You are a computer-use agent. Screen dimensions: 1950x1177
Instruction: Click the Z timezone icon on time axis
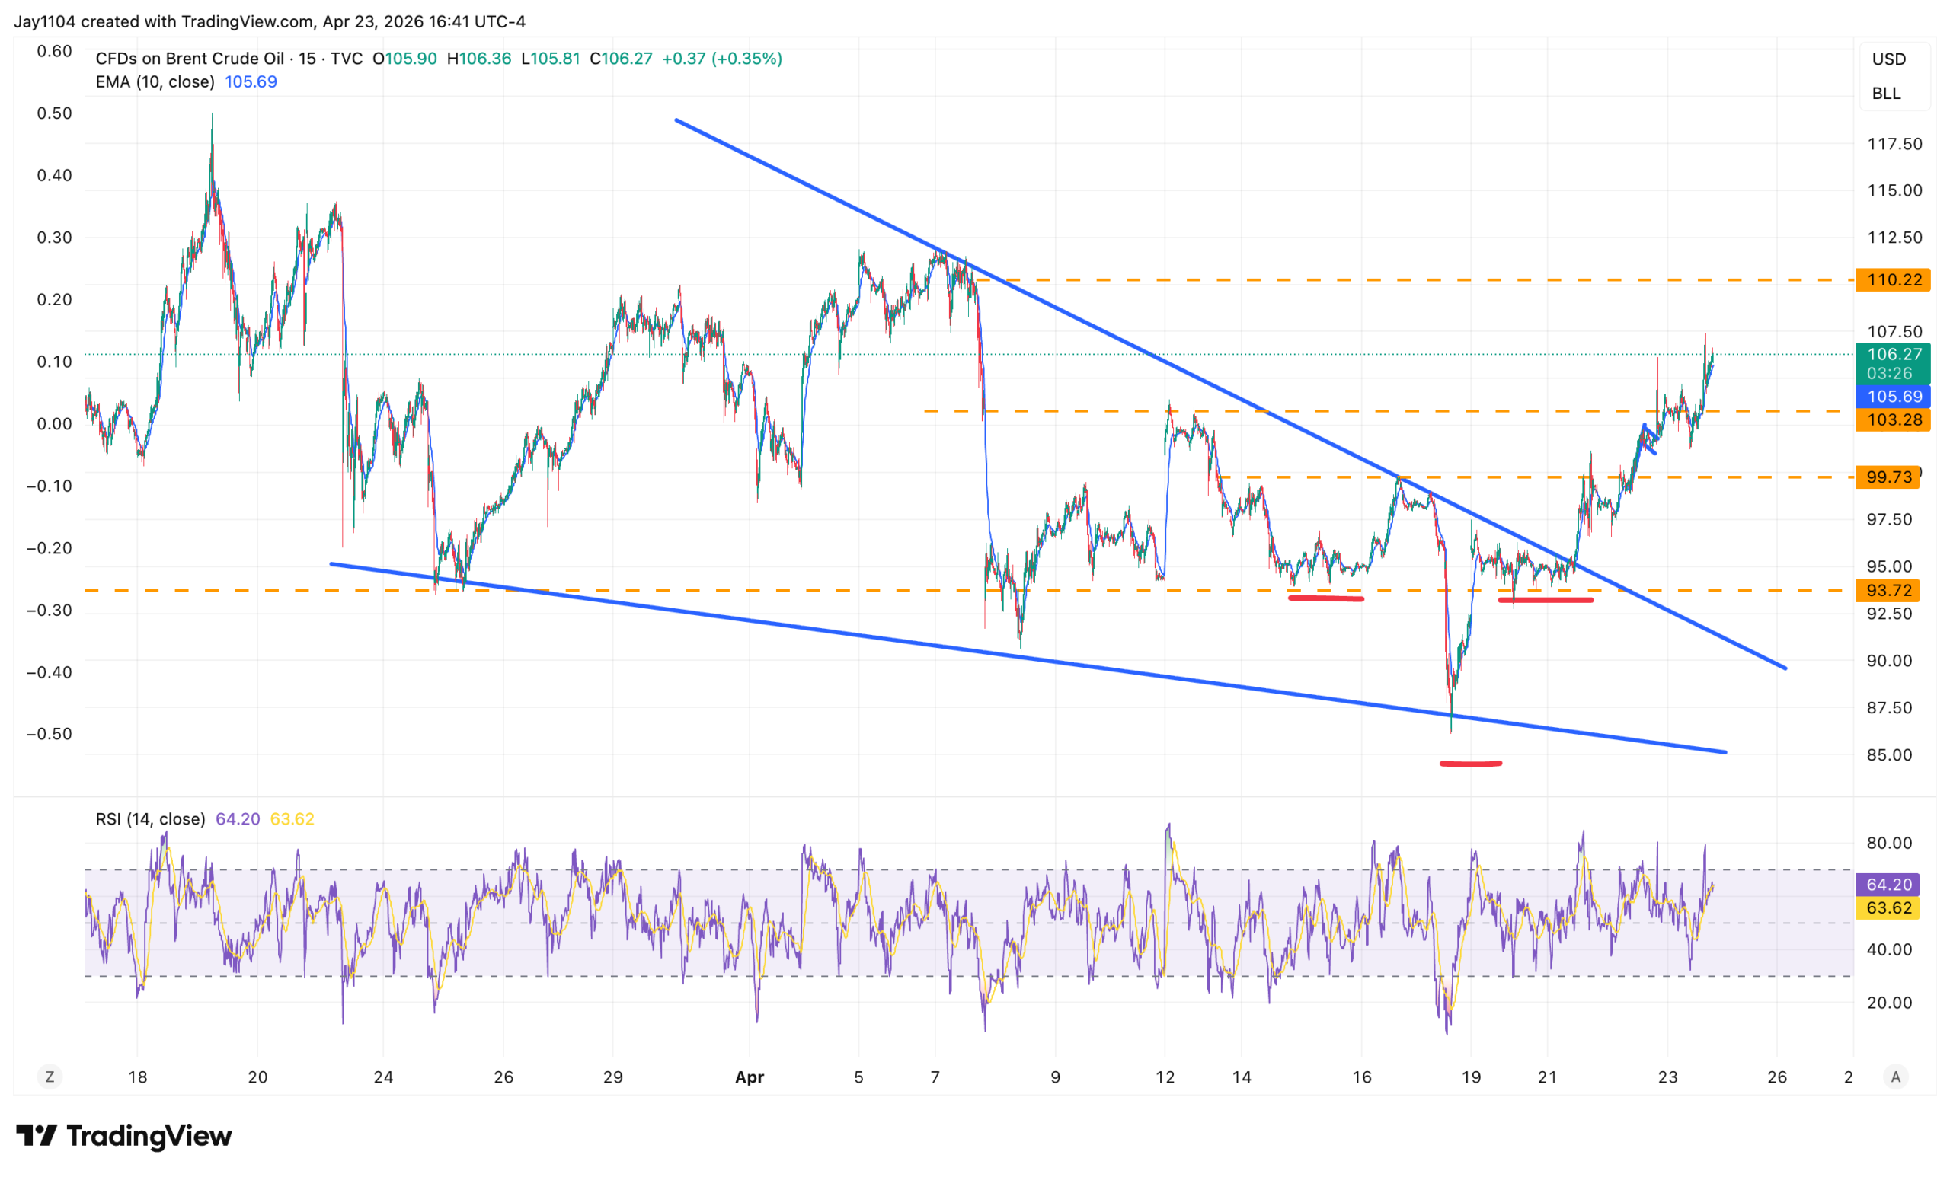[50, 1077]
